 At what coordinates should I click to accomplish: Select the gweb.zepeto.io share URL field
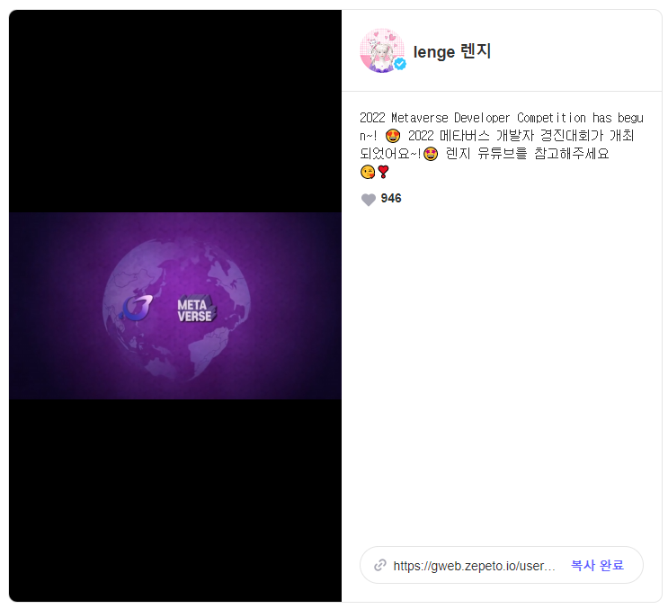click(502, 565)
